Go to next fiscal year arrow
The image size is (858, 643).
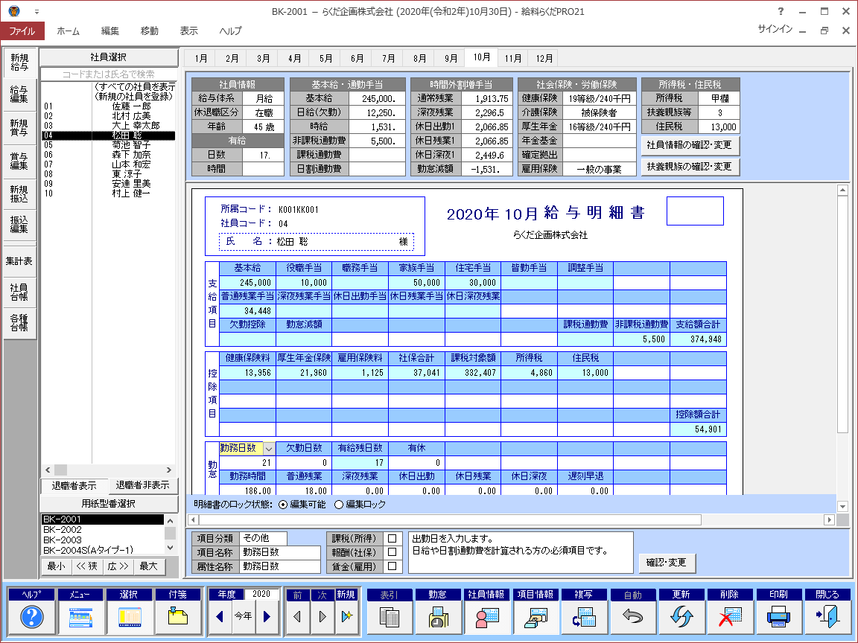[x=267, y=617]
